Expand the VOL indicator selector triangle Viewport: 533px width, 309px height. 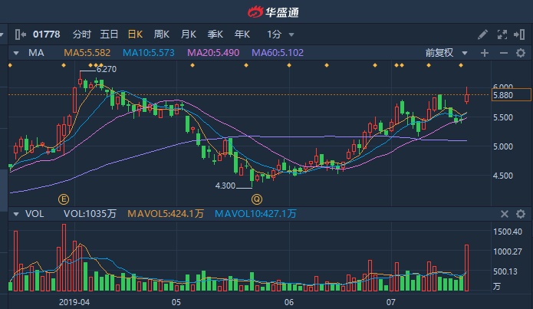pyautogui.click(x=16, y=214)
